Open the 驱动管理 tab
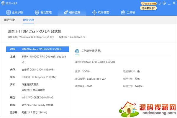The width and height of the screenshot is (177, 118). 43,12
